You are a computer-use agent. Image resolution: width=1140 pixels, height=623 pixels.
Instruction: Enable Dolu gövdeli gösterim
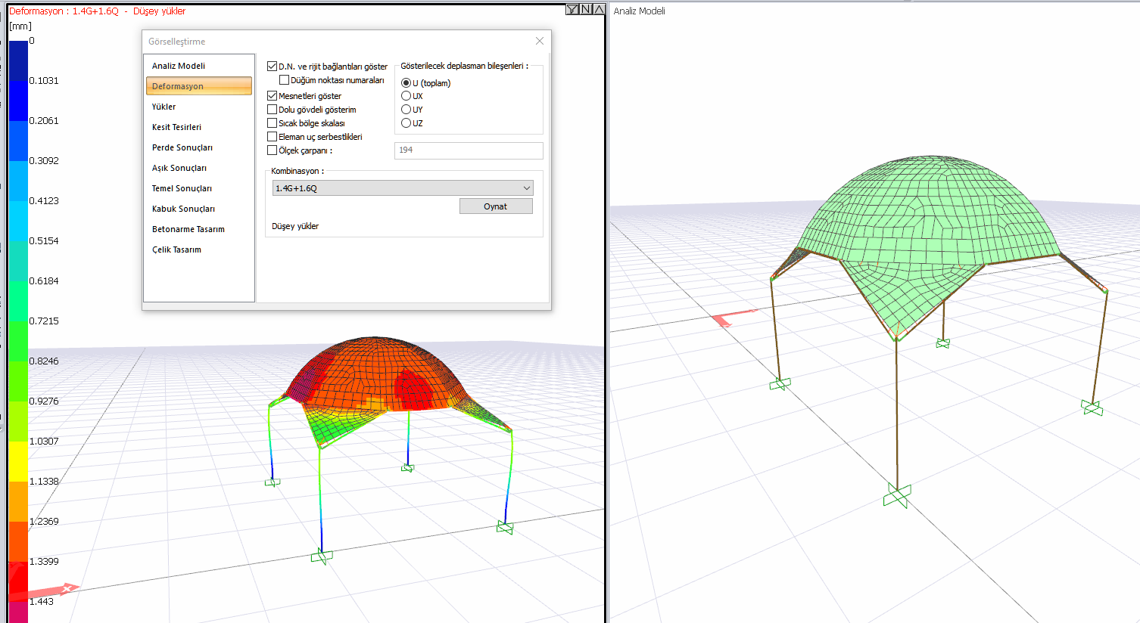[x=272, y=110]
